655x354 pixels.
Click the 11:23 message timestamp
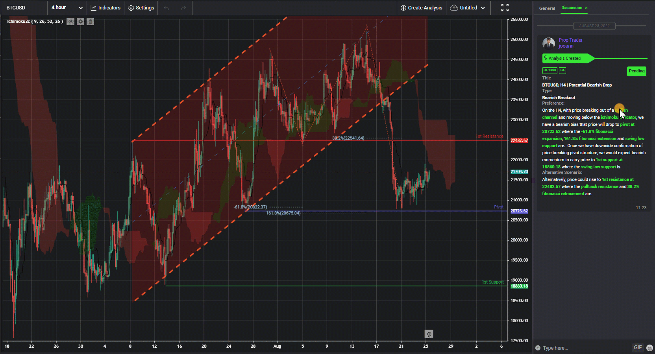point(641,208)
